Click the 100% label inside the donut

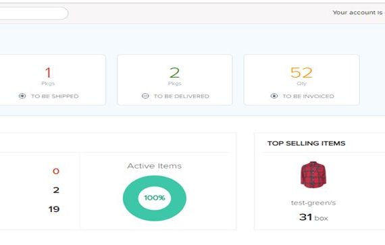[155, 198]
